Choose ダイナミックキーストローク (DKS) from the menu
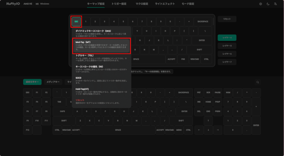 coord(102,33)
